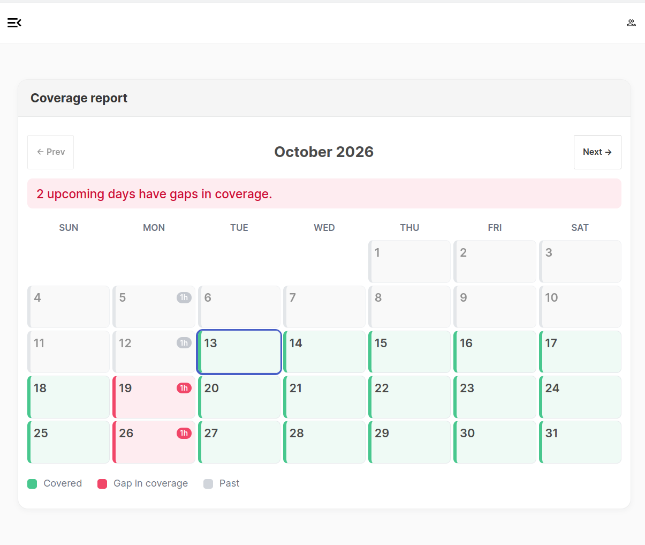This screenshot has width=645, height=545.
Task: Select covered day October 29
Action: point(409,442)
